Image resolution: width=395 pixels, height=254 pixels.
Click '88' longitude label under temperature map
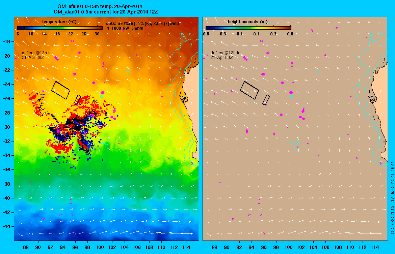[x=26, y=247]
